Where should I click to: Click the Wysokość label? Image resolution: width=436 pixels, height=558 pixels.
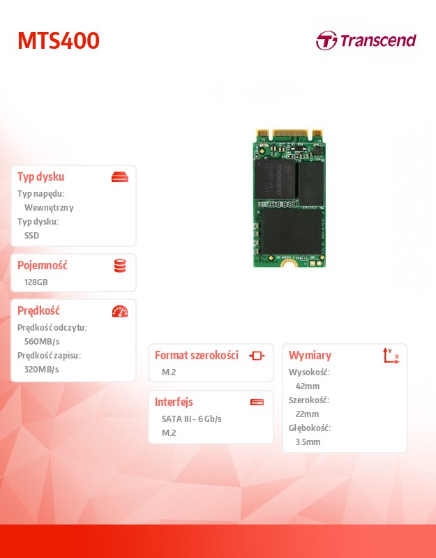309,372
